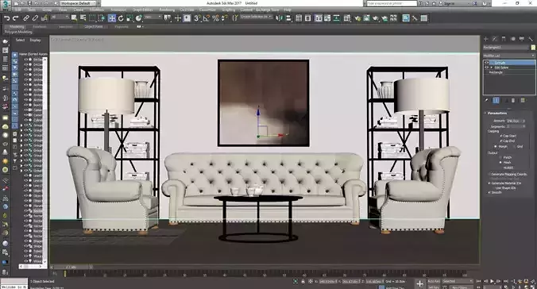Toggle the Cap Start checkbox
Screen dimensions: 537x289
click(x=501, y=136)
